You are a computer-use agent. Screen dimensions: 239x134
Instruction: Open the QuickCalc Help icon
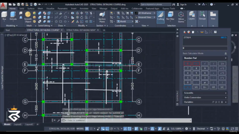coord(215,32)
